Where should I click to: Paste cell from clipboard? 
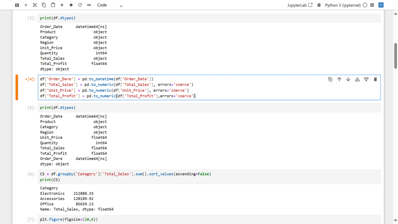[x=53, y=5]
